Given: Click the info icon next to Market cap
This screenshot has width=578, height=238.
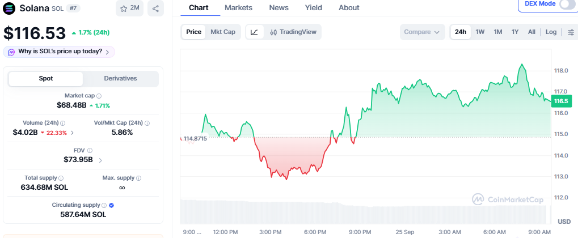Looking at the screenshot, I should coord(99,96).
